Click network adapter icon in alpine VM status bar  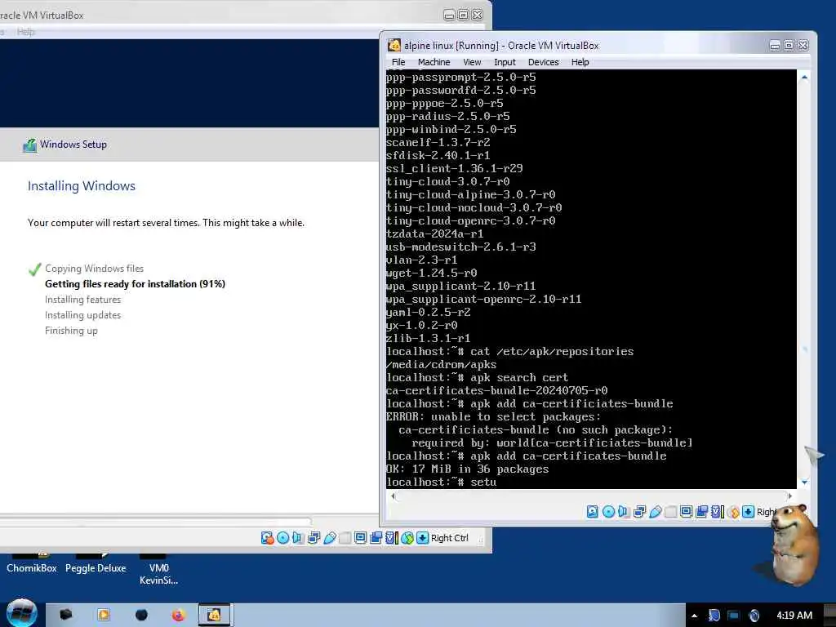[x=639, y=512]
